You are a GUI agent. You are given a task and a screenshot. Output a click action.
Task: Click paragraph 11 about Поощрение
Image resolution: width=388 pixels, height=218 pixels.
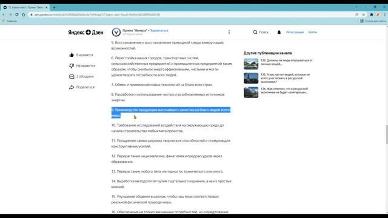pyautogui.click(x=171, y=144)
